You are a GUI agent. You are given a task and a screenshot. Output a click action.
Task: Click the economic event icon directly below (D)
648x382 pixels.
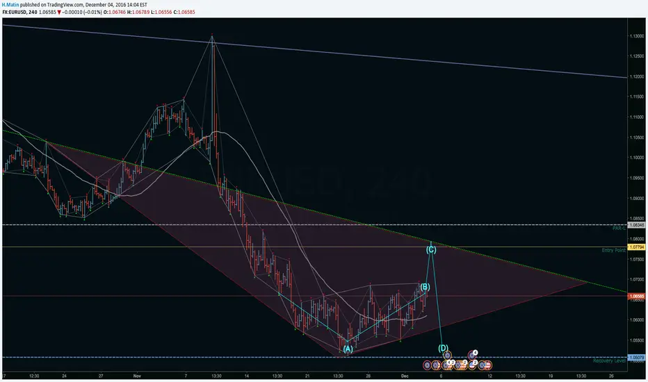448,355
